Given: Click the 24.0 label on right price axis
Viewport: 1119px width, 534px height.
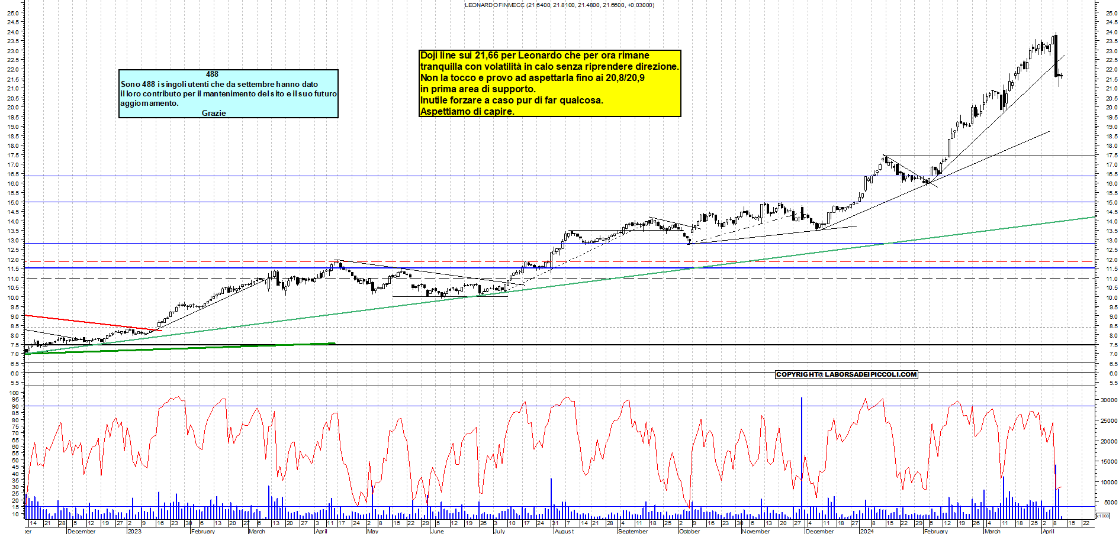Looking at the screenshot, I should coord(1111,32).
